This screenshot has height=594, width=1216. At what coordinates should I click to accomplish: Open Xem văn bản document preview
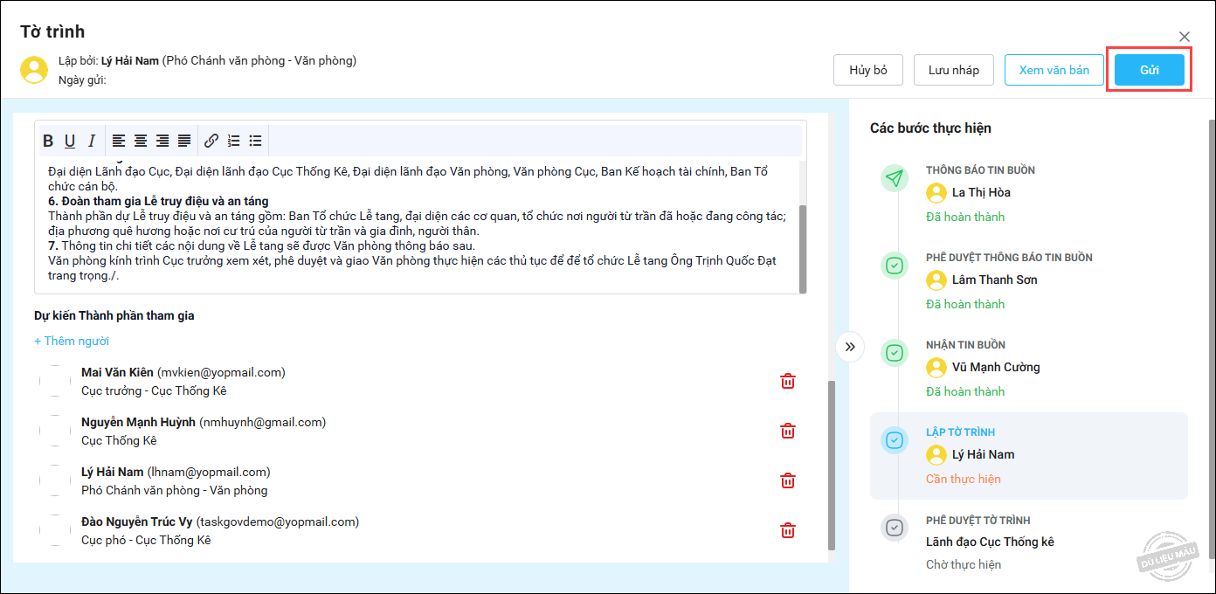[x=1054, y=70]
